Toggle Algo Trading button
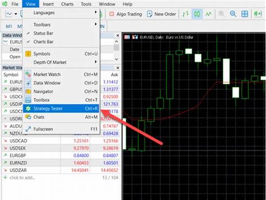 click(x=125, y=14)
